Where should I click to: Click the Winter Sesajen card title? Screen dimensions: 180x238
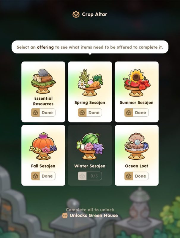tap(90, 166)
